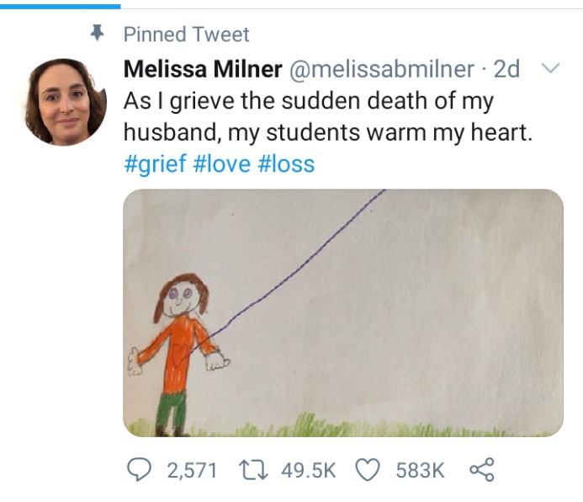The width and height of the screenshot is (583, 502).
Task: Click the 49.5K retweets count
Action: (x=308, y=470)
